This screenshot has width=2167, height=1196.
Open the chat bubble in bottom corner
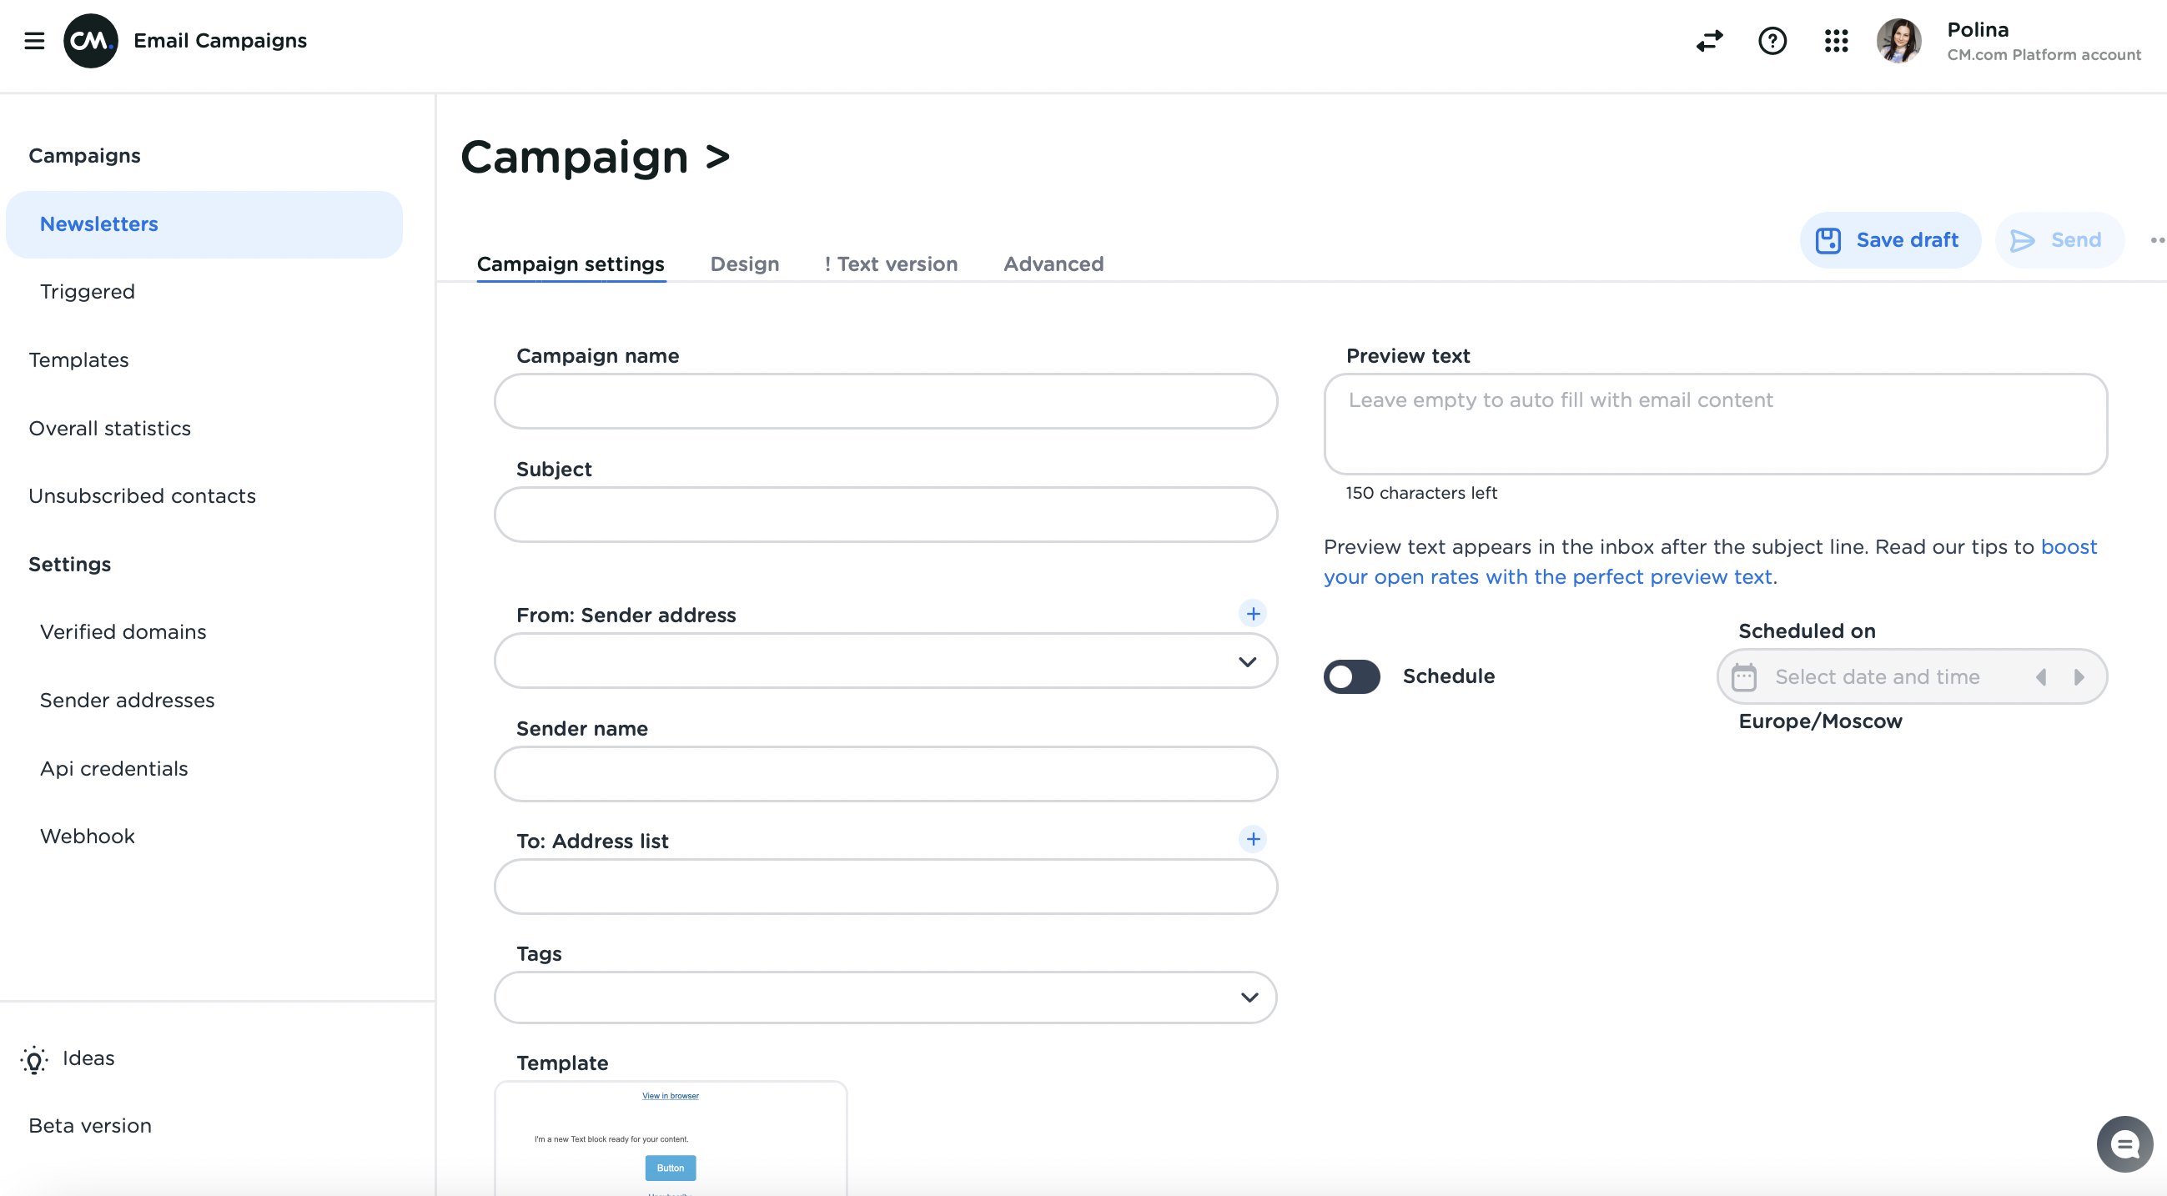tap(2126, 1143)
